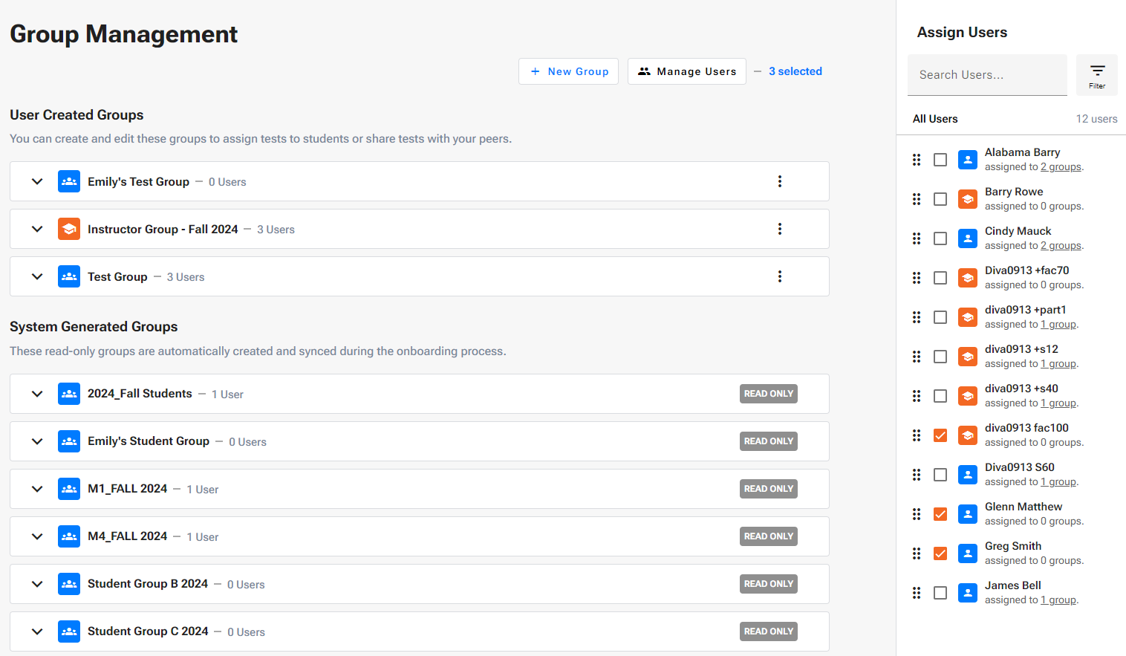Open the Filter icon in Assign Users
This screenshot has height=656, width=1126.
1097,74
